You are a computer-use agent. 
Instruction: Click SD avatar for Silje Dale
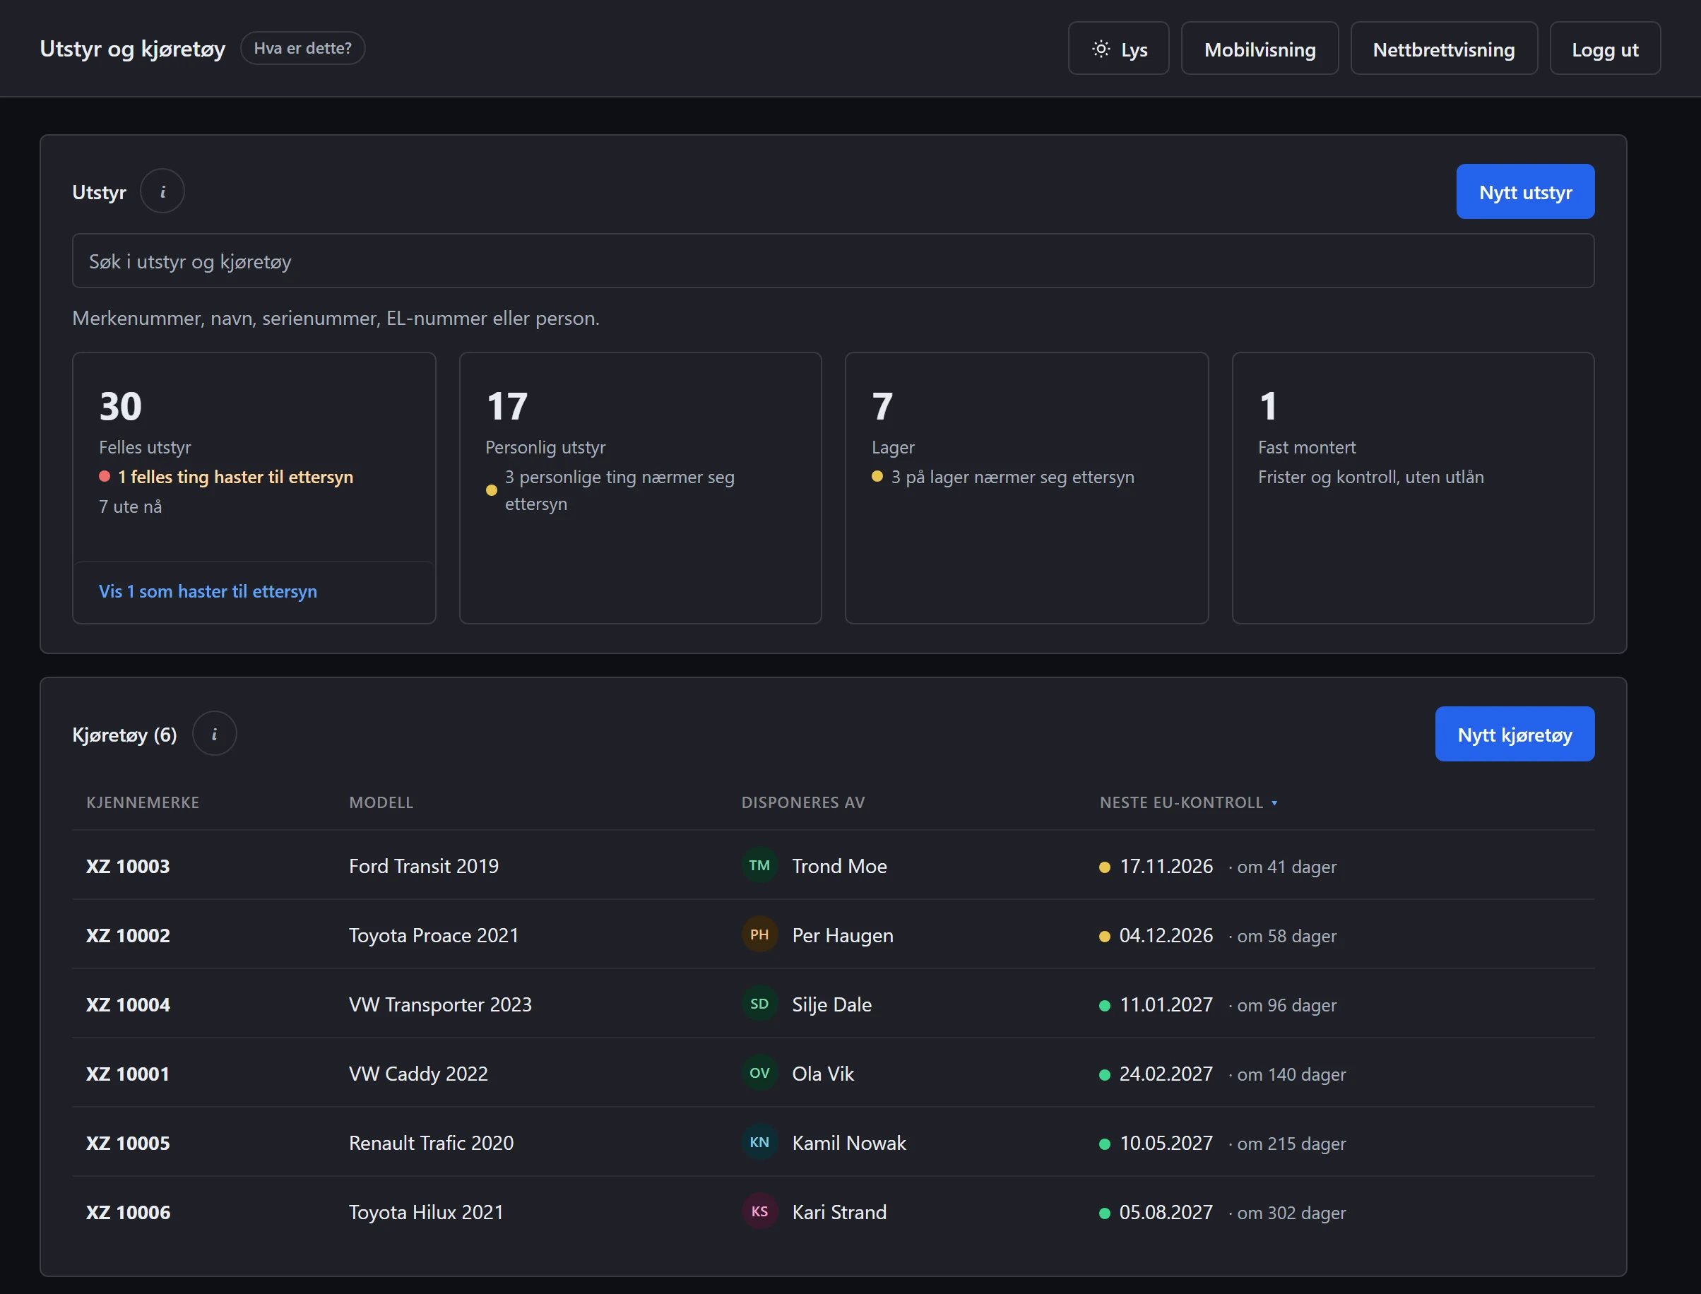pyautogui.click(x=759, y=1004)
